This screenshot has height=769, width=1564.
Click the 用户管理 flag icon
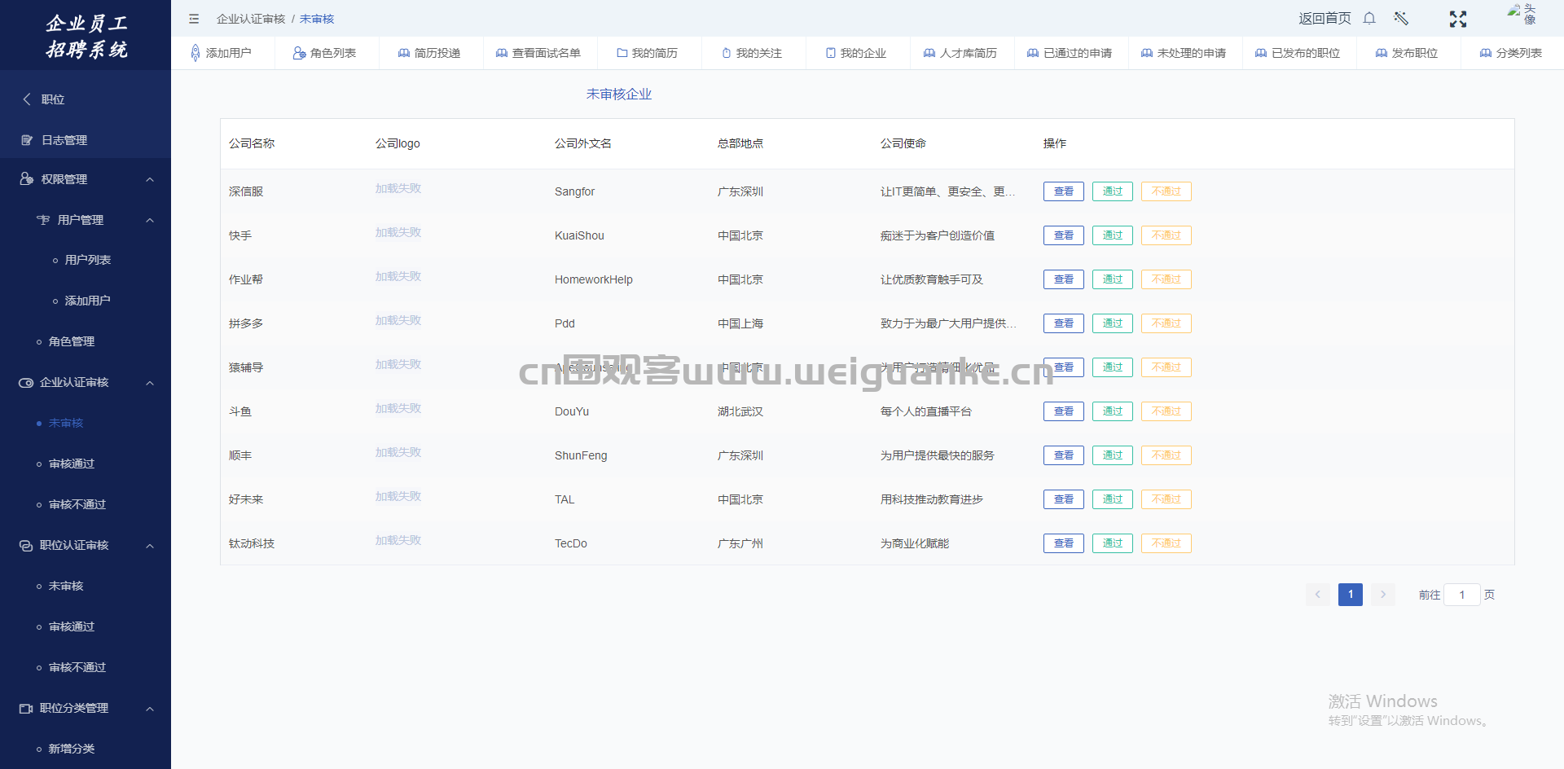(43, 220)
